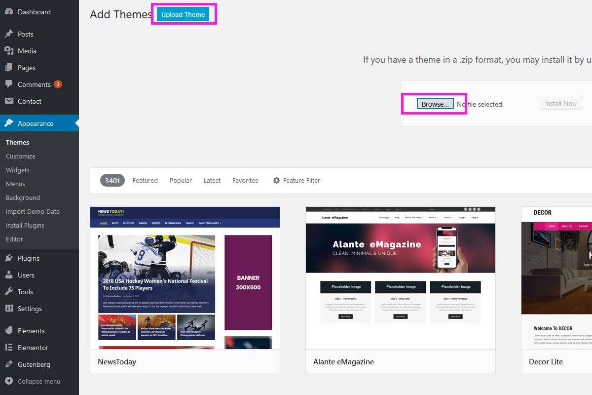Click the Dashboard gauge icon
Viewport: 592px width, 395px height.
(9, 12)
